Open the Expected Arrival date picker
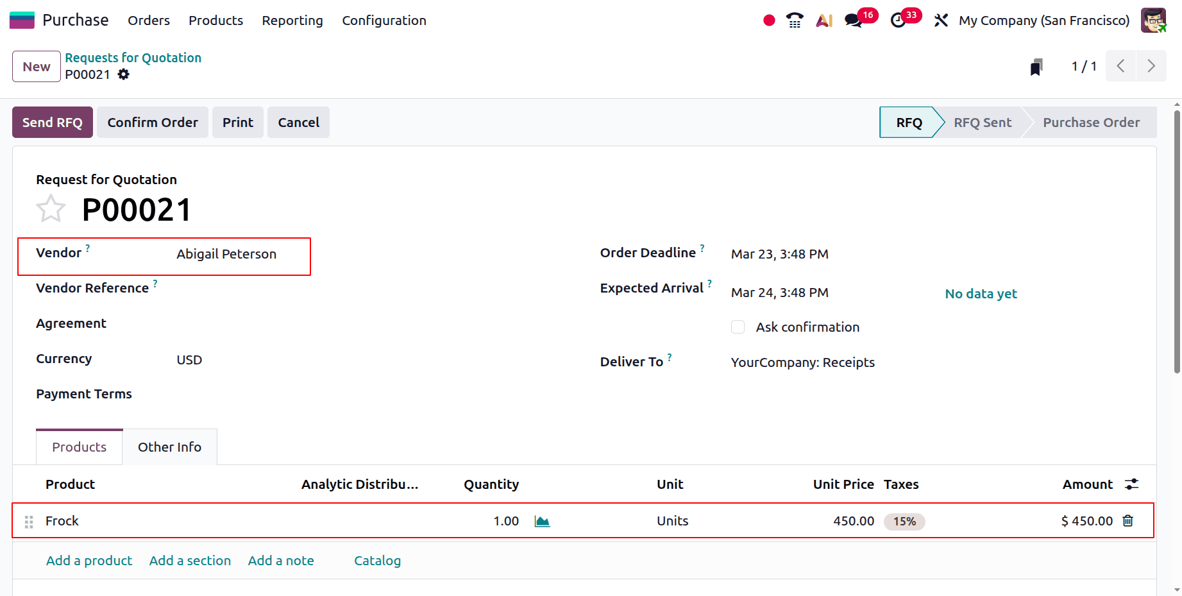The height and width of the screenshot is (596, 1182). [780, 293]
